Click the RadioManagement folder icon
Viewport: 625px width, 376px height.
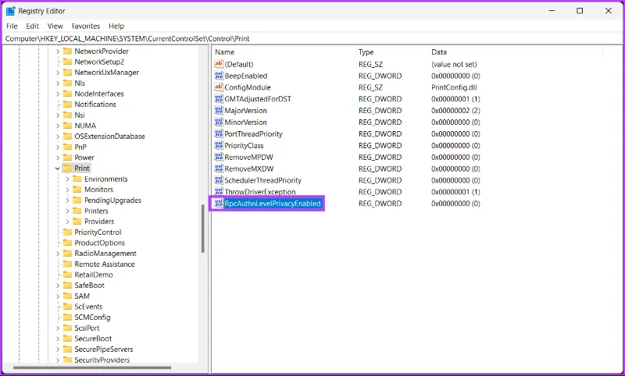(67, 254)
